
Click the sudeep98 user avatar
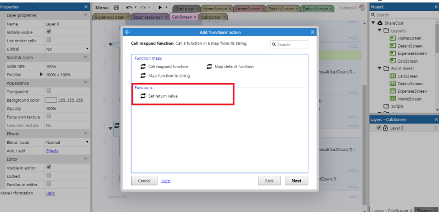pyautogui.click(x=362, y=8)
